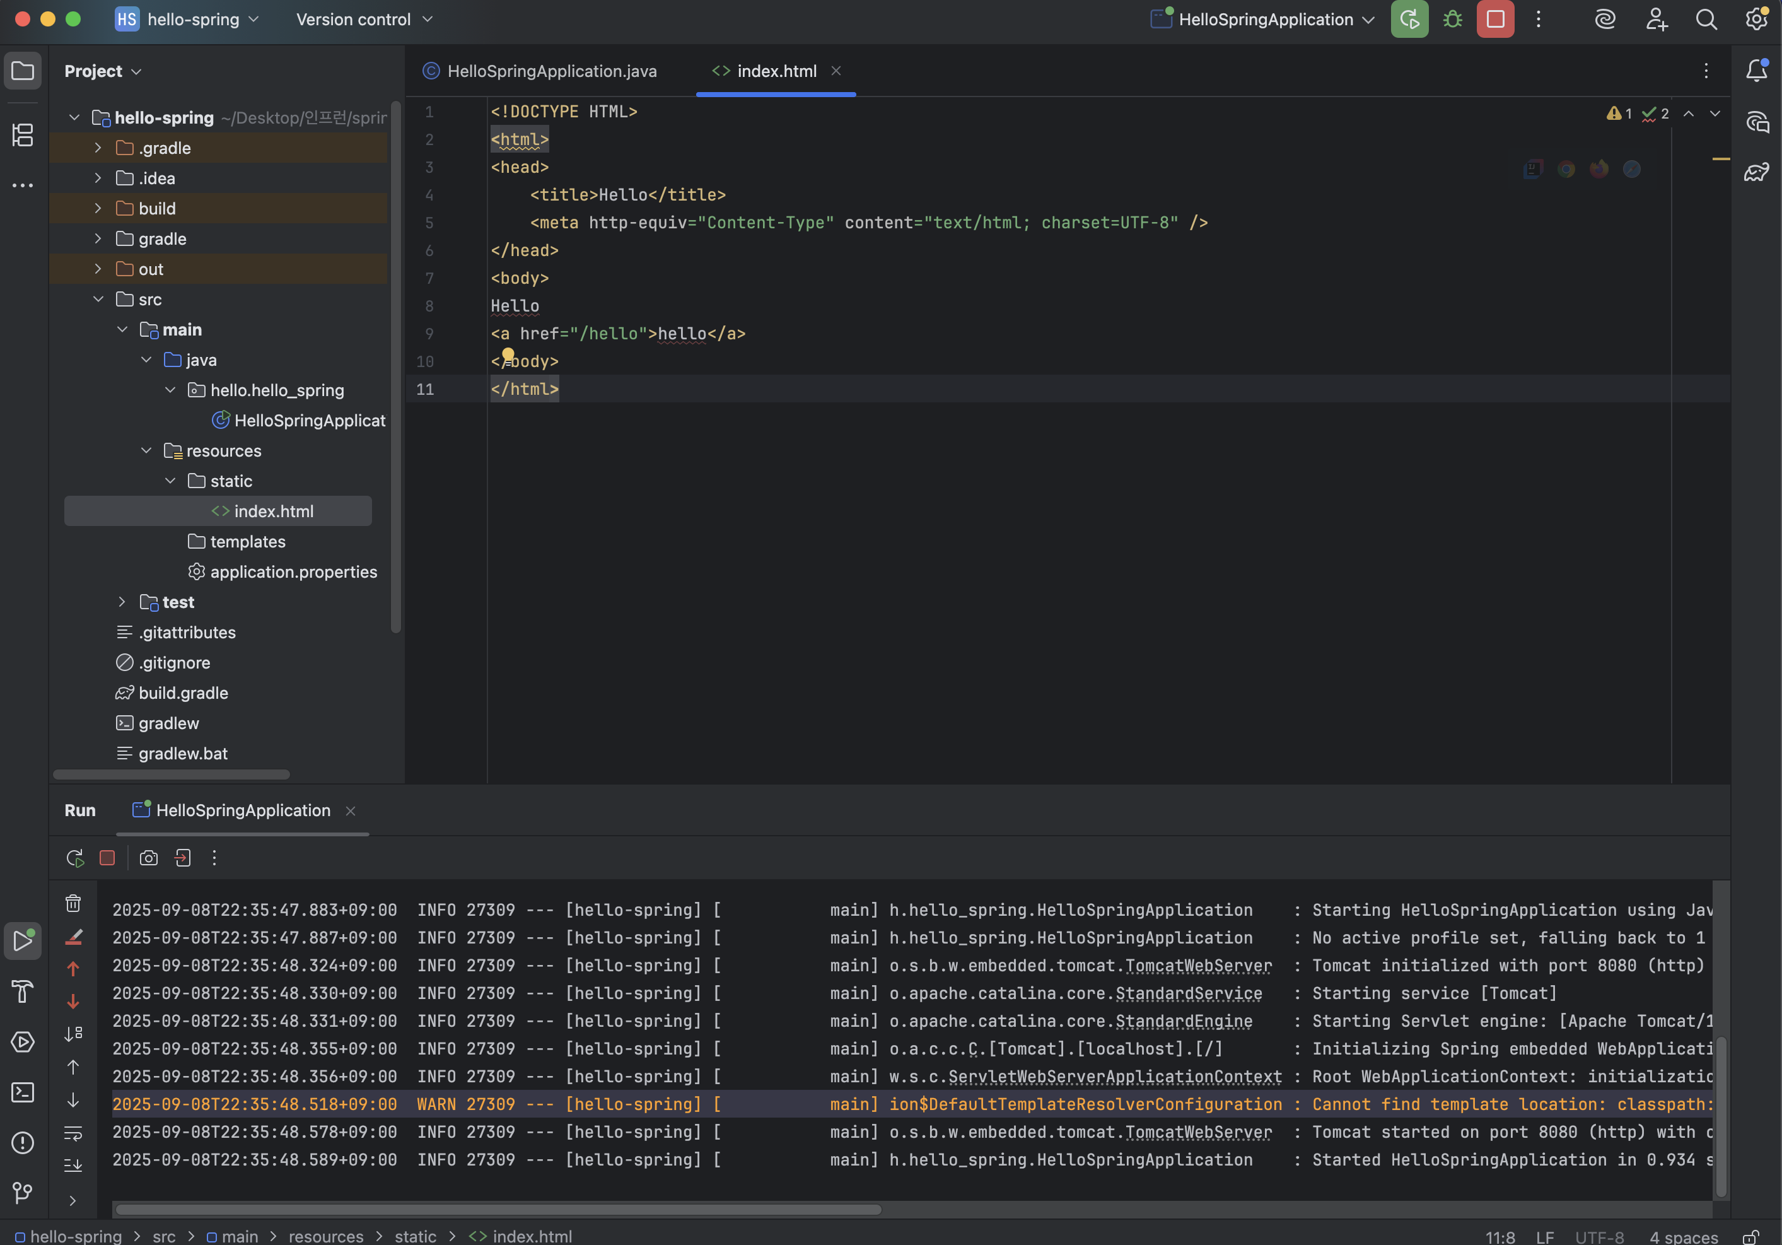1782x1245 pixels.
Task: Expand the test folder
Action: pos(122,602)
